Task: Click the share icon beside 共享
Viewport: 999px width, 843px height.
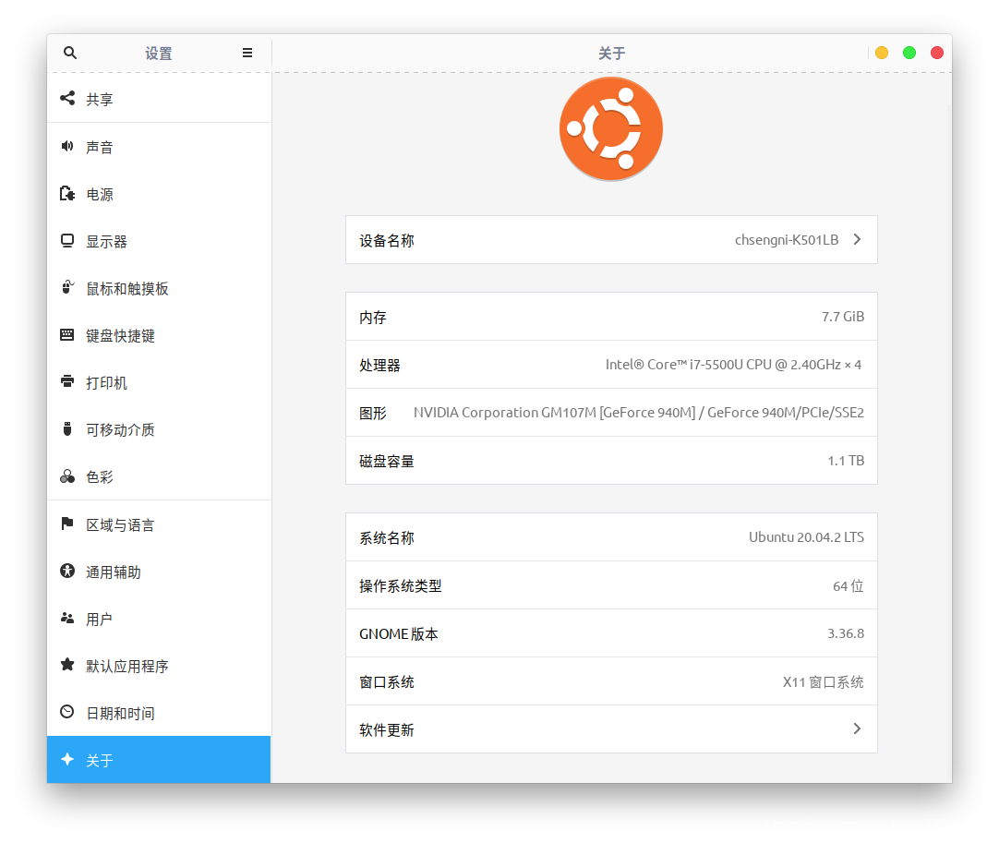Action: pyautogui.click(x=67, y=98)
